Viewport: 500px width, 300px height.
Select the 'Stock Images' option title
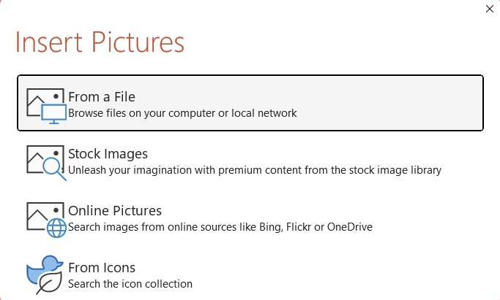coord(108,154)
